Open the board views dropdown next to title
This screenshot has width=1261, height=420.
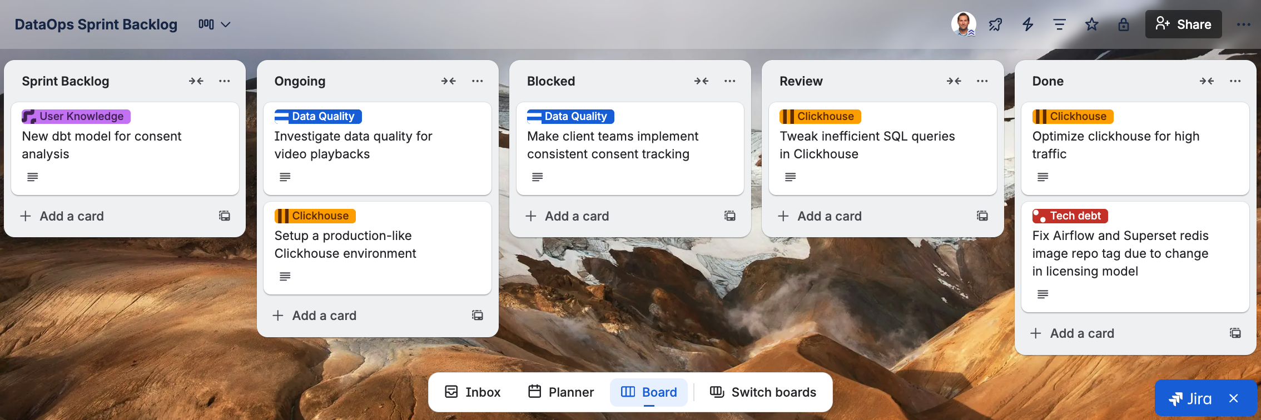click(214, 24)
